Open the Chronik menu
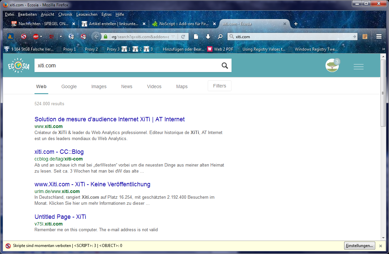389x254 pixels. tap(65, 14)
